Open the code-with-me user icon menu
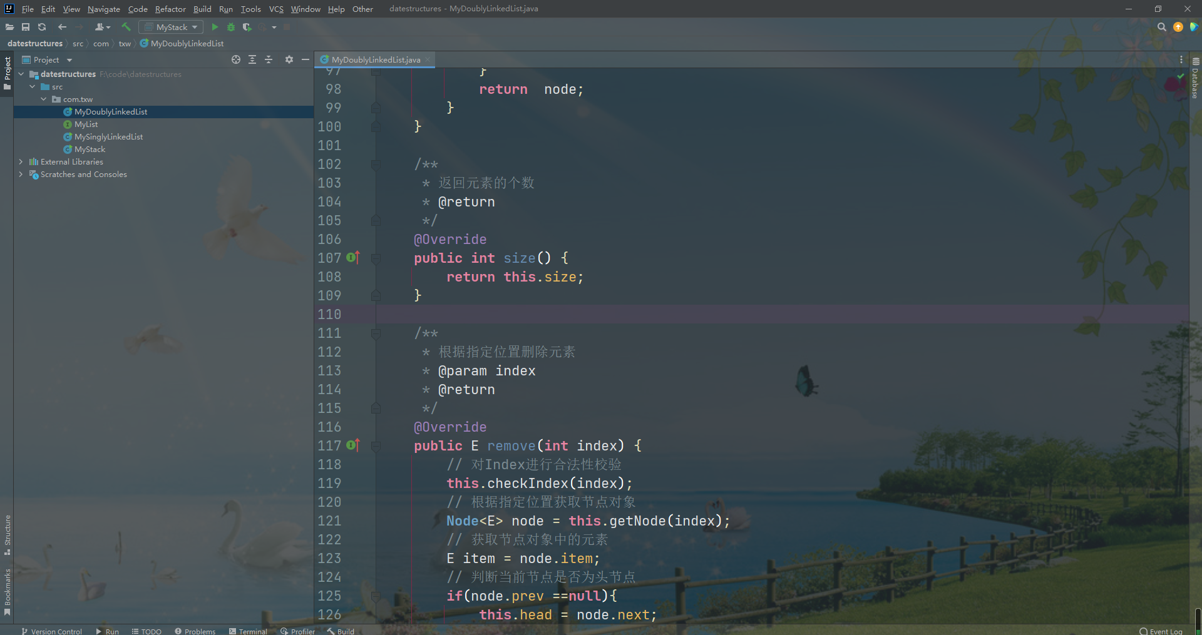 point(102,27)
